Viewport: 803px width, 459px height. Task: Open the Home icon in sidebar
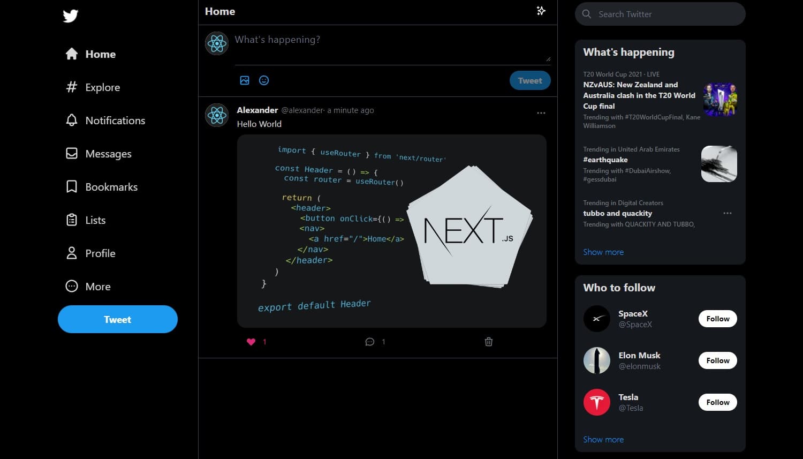point(72,54)
